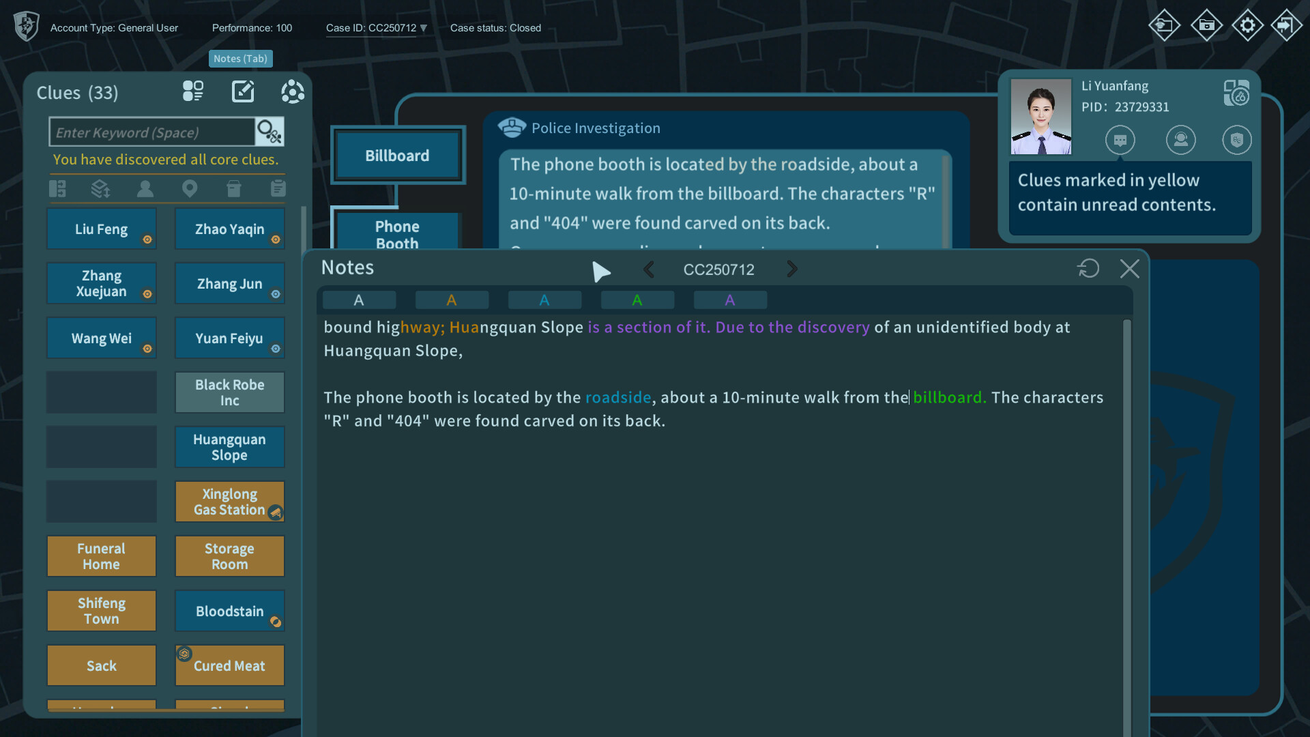1310x737 pixels.
Task: Click the exit diamond icon at top right
Action: click(x=1287, y=25)
